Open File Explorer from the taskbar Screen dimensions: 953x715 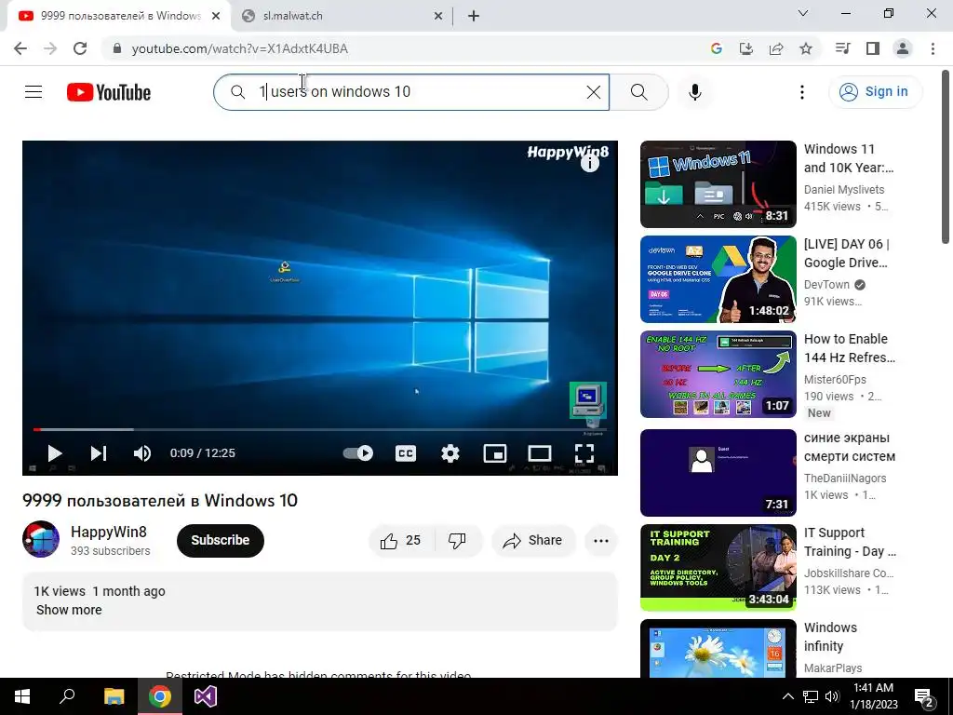pyautogui.click(x=114, y=696)
